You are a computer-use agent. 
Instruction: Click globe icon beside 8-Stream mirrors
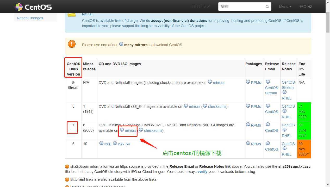(210, 82)
